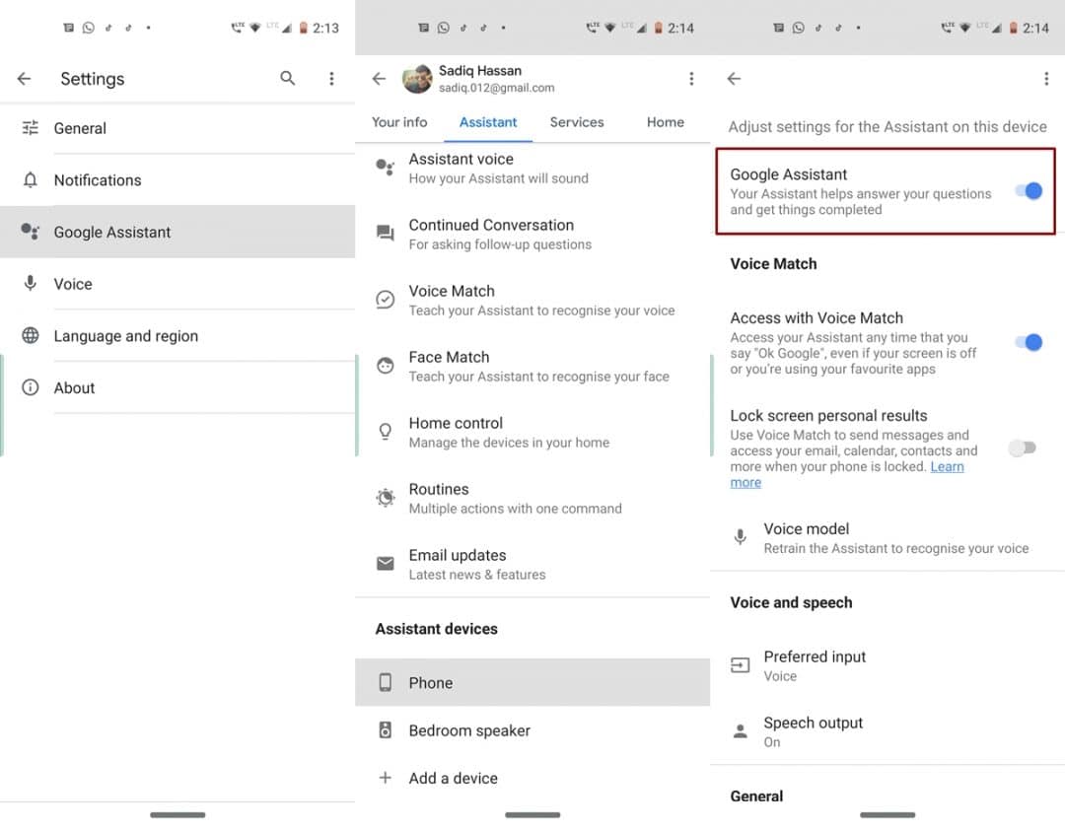
Task: Open search in Settings header
Action: tap(288, 78)
